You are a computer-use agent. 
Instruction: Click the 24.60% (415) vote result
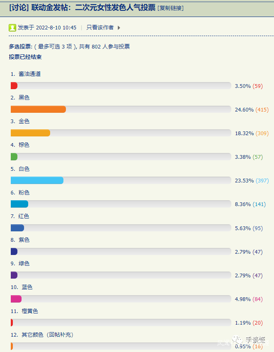pyautogui.click(x=252, y=110)
